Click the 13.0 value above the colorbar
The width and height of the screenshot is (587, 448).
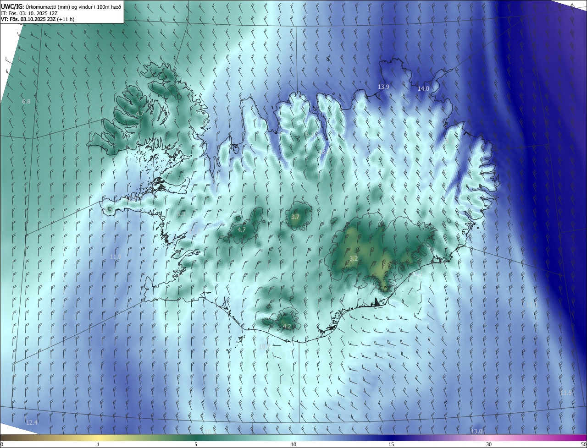(477, 431)
